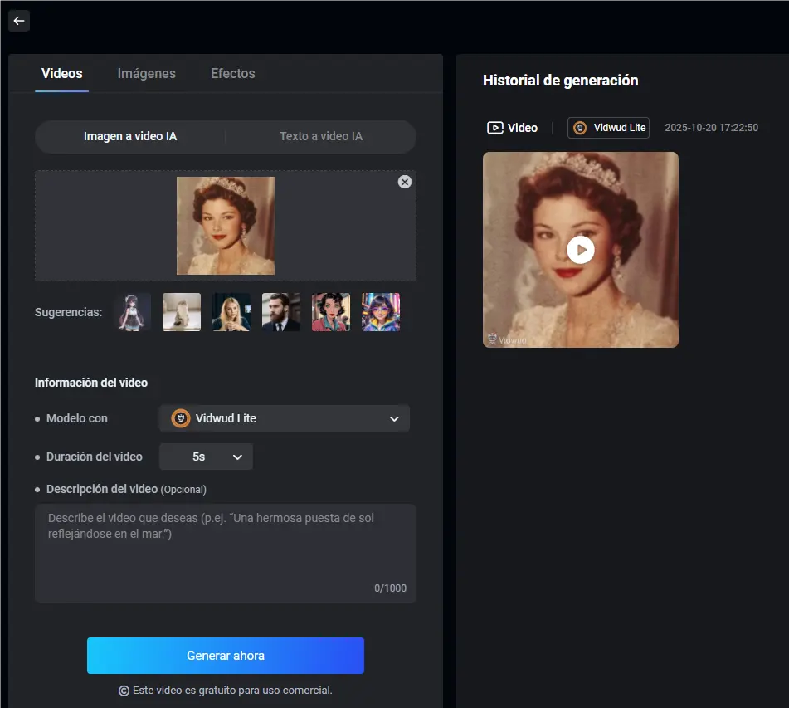
Task: Click the video description text field
Action: (x=225, y=552)
